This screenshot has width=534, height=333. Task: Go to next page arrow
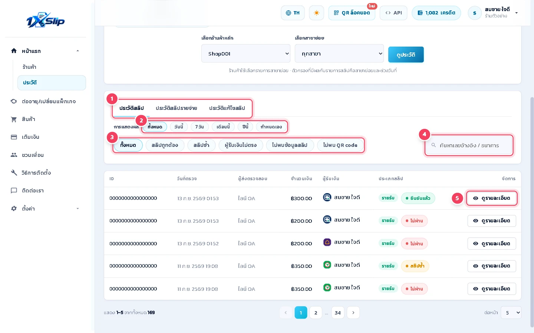(353, 313)
